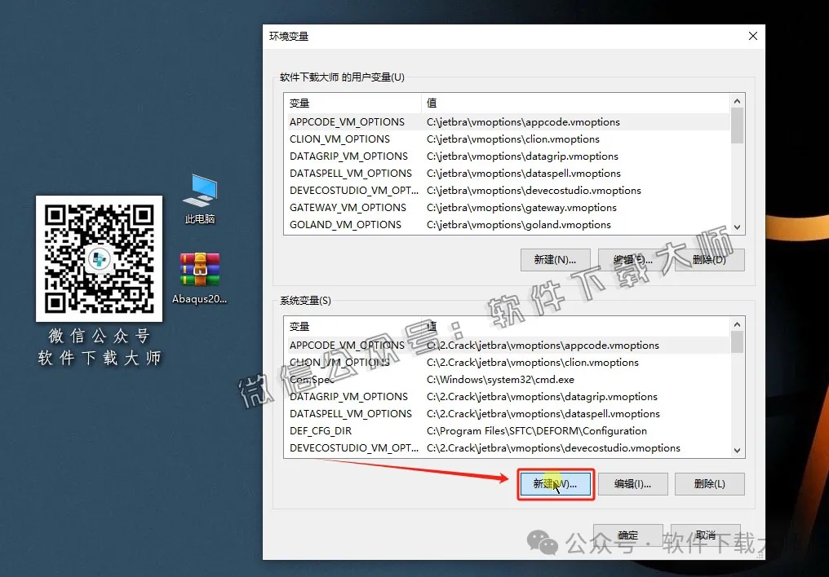The width and height of the screenshot is (829, 577).
Task: Click the 变量 column header in user variables
Action: pyautogui.click(x=298, y=104)
